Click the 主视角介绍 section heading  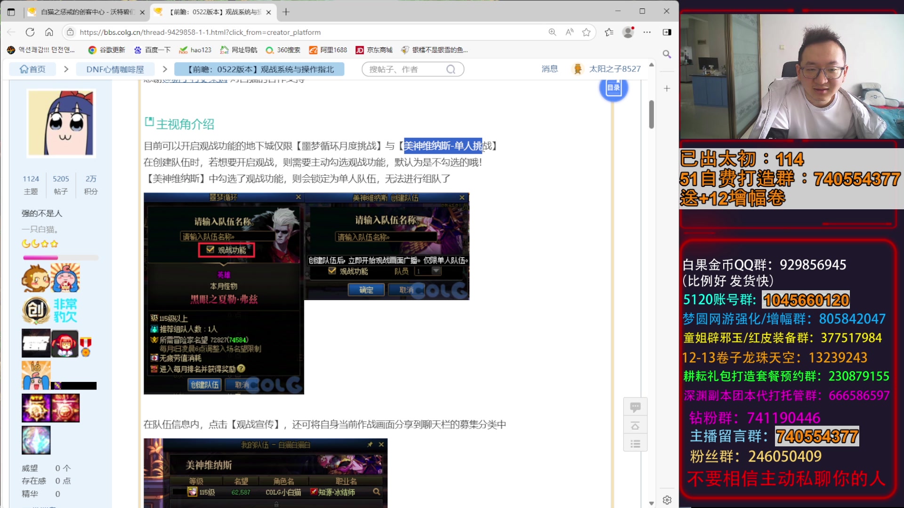click(185, 124)
